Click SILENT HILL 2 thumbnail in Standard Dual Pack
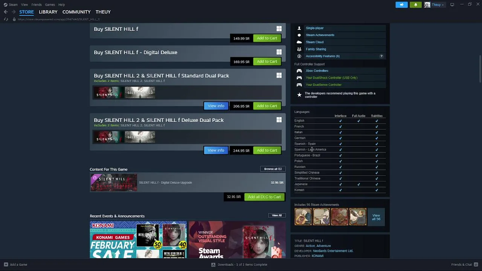482x271 pixels. pyautogui.click(x=140, y=93)
